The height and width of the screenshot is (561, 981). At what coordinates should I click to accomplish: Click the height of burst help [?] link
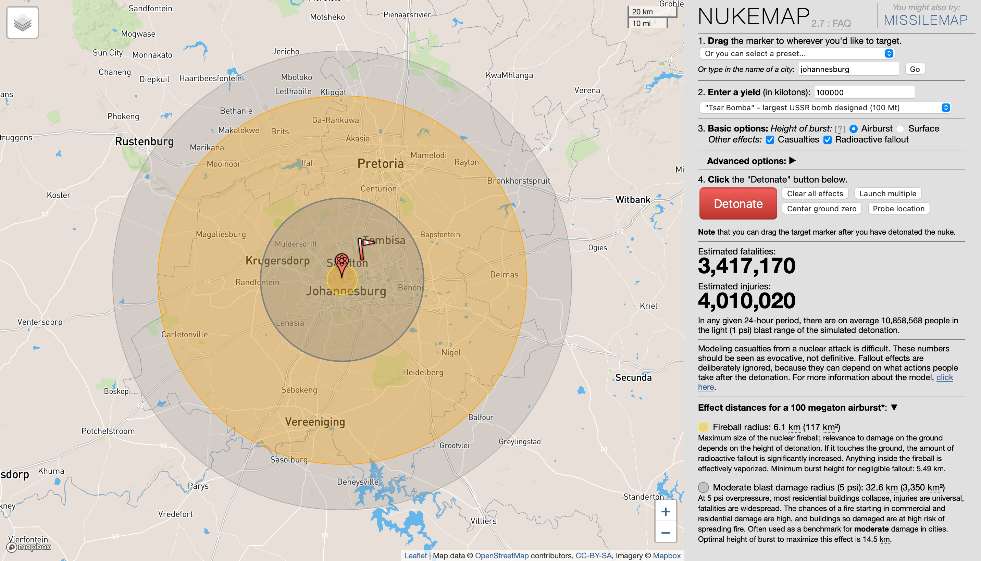click(840, 129)
